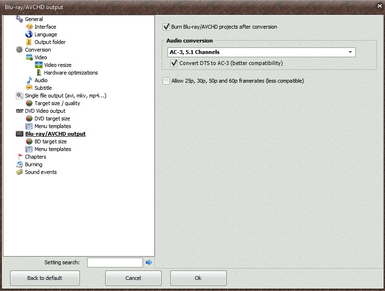
Task: Click the DVD target size icon
Action: [29, 119]
